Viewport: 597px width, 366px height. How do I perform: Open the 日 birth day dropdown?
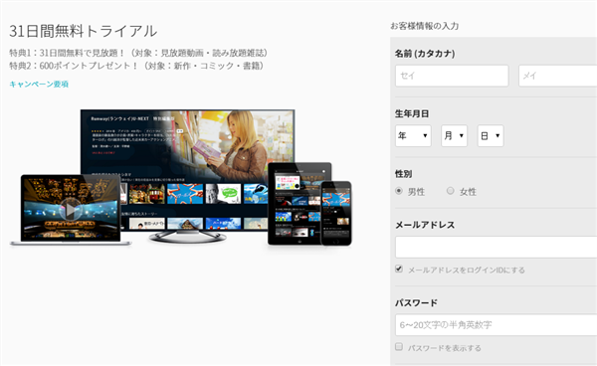tap(491, 136)
